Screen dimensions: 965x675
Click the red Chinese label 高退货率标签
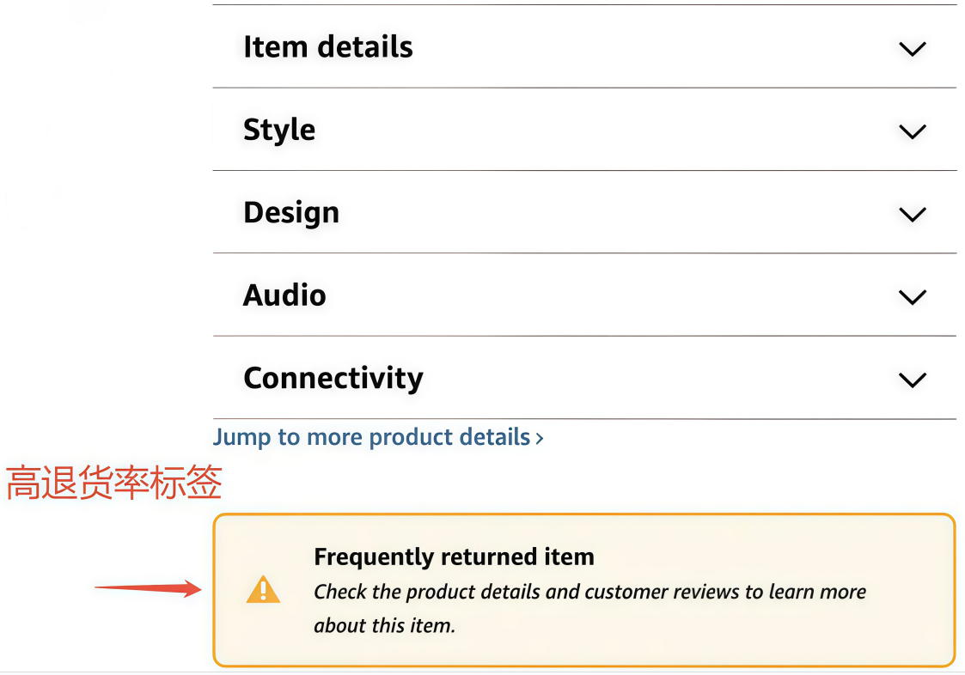pyautogui.click(x=114, y=483)
